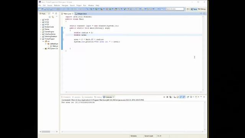
Task: Open the Declaration view tab
Action: pos(88,97)
